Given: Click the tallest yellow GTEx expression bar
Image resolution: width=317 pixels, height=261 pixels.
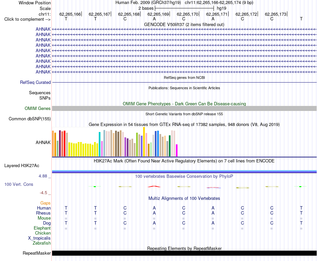Looking at the screenshot, I should (x=144, y=142).
